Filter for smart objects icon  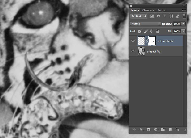pos(178,16)
